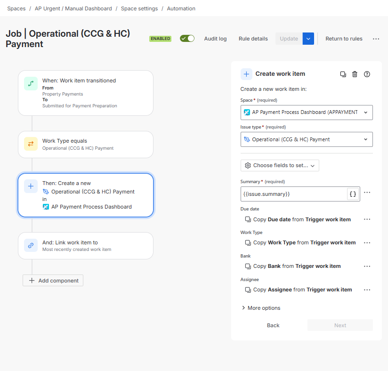Toggle the rule enabled switch

click(187, 39)
